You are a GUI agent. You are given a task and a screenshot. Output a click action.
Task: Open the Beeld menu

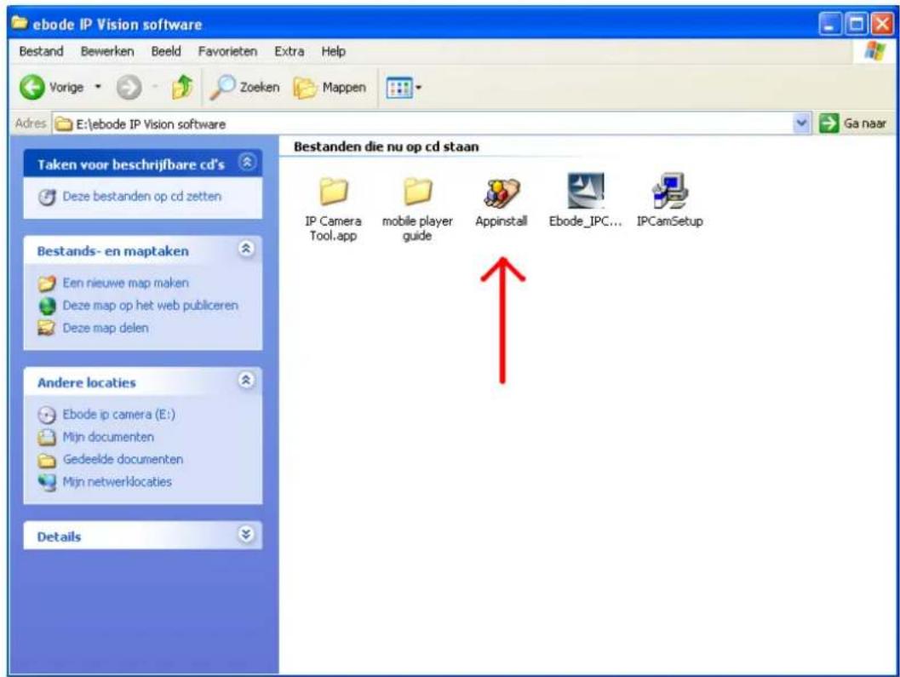click(x=166, y=52)
